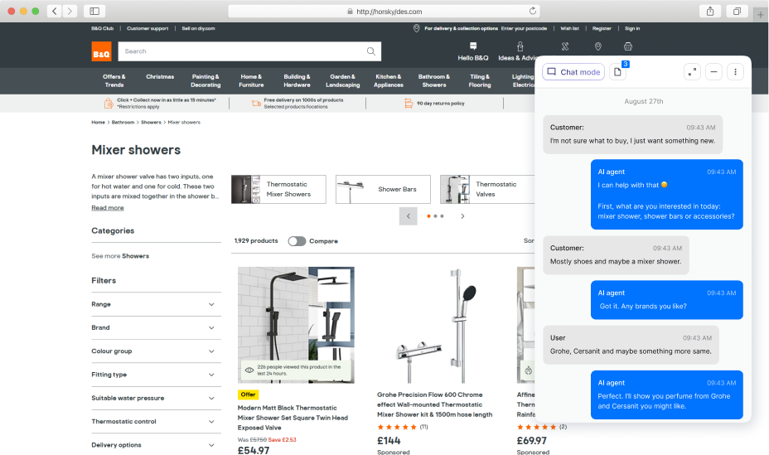This screenshot has width=769, height=455.
Task: Go to next category carousel slide
Action: pos(462,216)
